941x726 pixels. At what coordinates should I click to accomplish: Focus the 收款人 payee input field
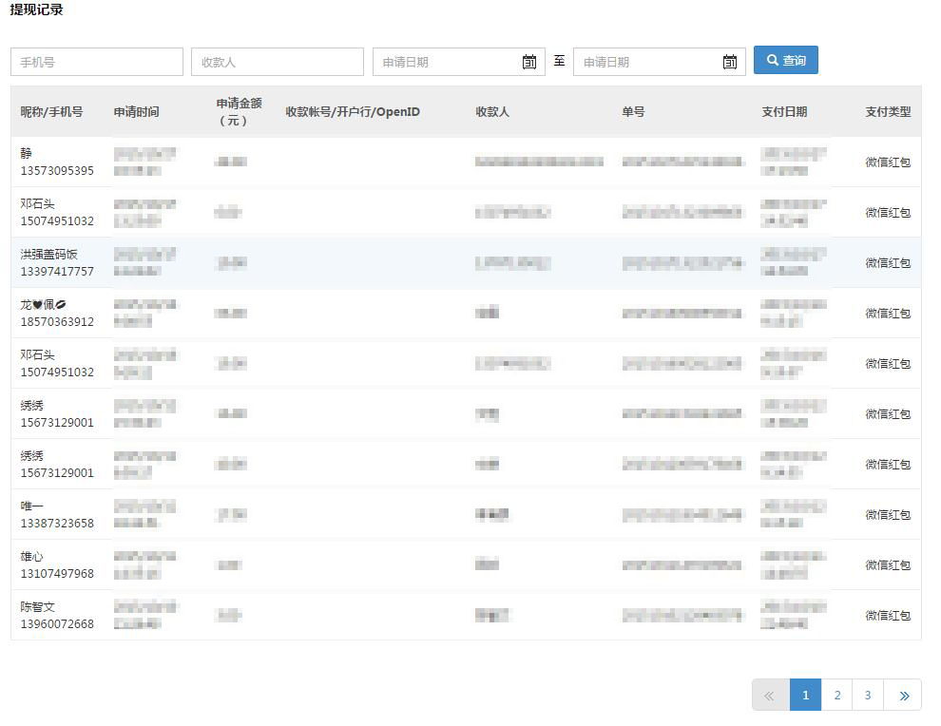(x=277, y=62)
